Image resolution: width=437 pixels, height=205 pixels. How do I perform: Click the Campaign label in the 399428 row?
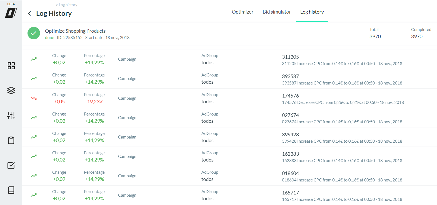127,137
